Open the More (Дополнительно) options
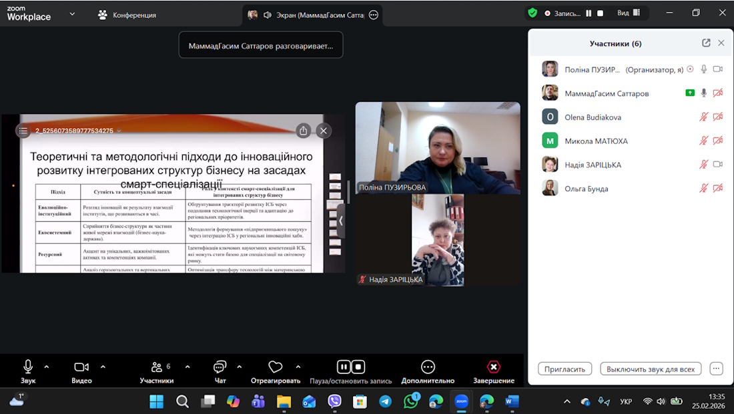The image size is (734, 414). 428,367
